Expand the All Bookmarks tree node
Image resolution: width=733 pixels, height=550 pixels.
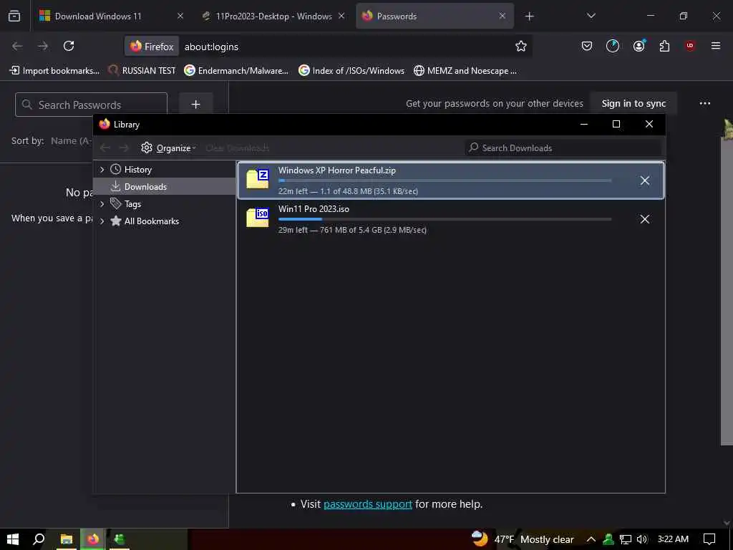(102, 221)
